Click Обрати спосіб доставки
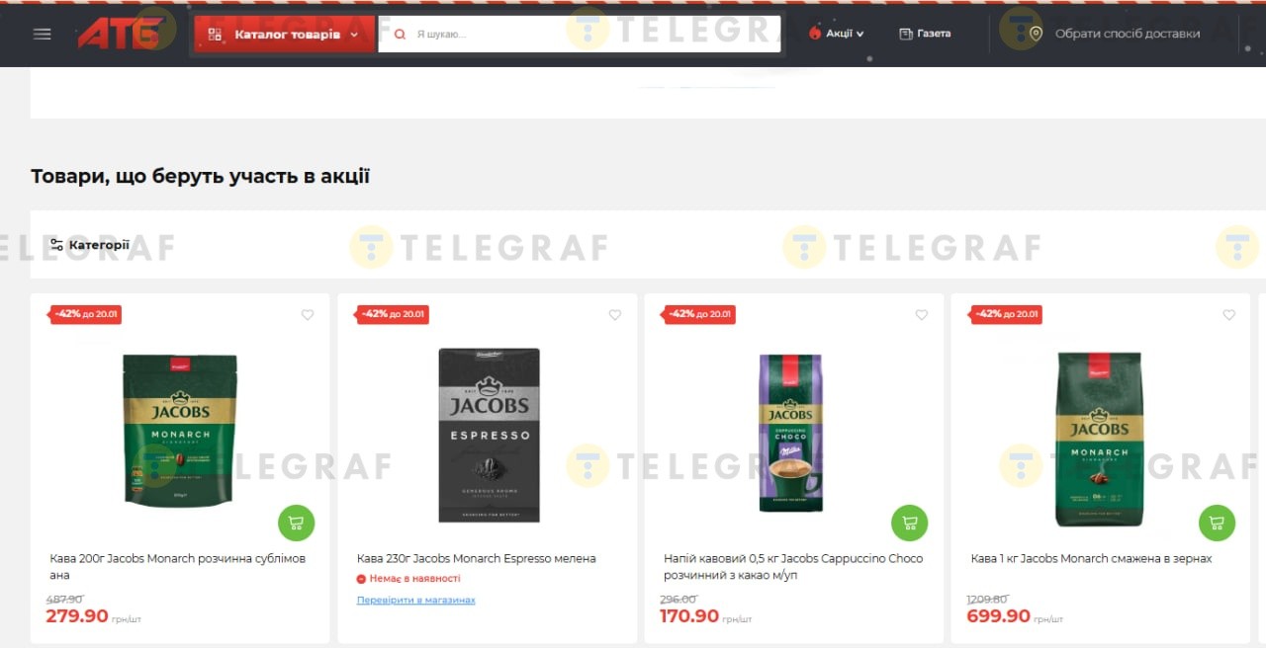Screen dimensions: 1266x648 (1128, 34)
